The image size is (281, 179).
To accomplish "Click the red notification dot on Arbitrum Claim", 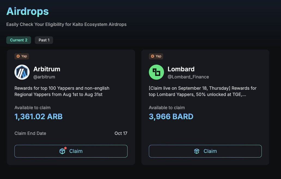I will tap(65, 148).
